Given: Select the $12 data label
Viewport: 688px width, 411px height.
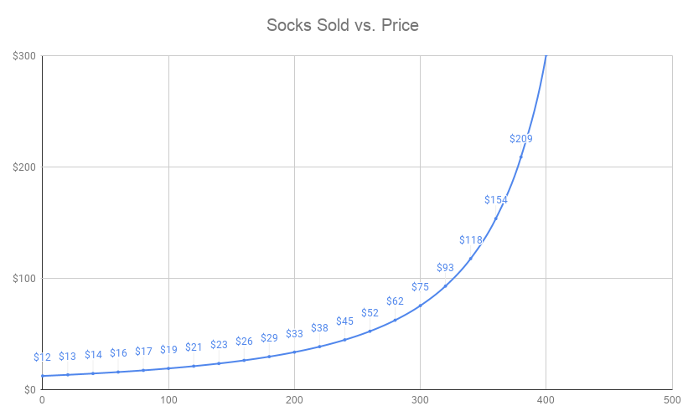Looking at the screenshot, I should coord(43,357).
